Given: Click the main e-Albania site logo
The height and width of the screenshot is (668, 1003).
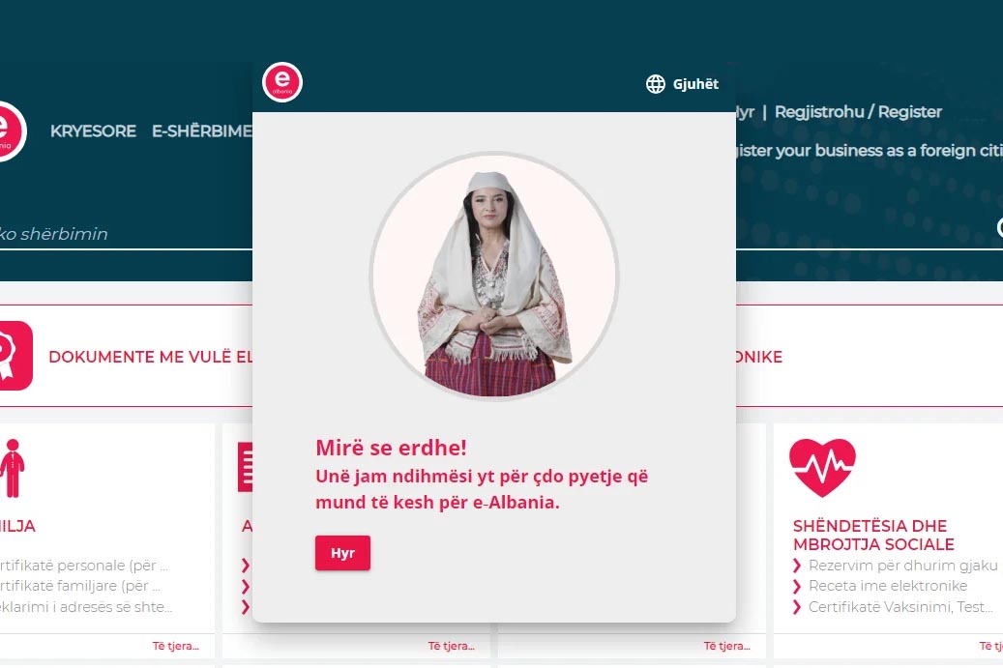Looking at the screenshot, I should (12, 131).
